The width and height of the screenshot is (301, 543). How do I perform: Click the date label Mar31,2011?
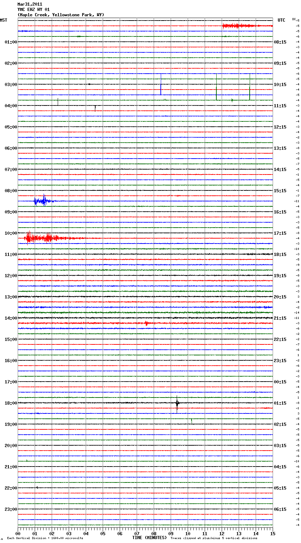(x=30, y=4)
